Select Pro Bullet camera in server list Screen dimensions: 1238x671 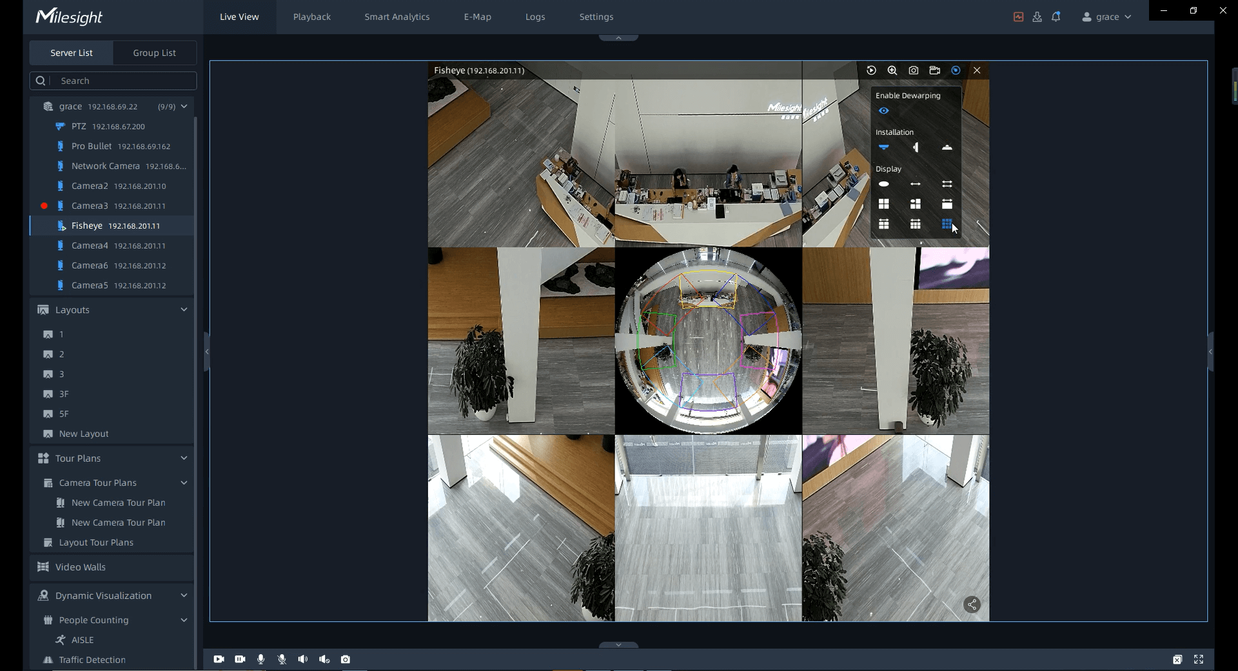click(x=92, y=146)
